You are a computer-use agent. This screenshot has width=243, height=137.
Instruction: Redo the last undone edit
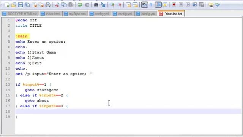click(x=87, y=5)
